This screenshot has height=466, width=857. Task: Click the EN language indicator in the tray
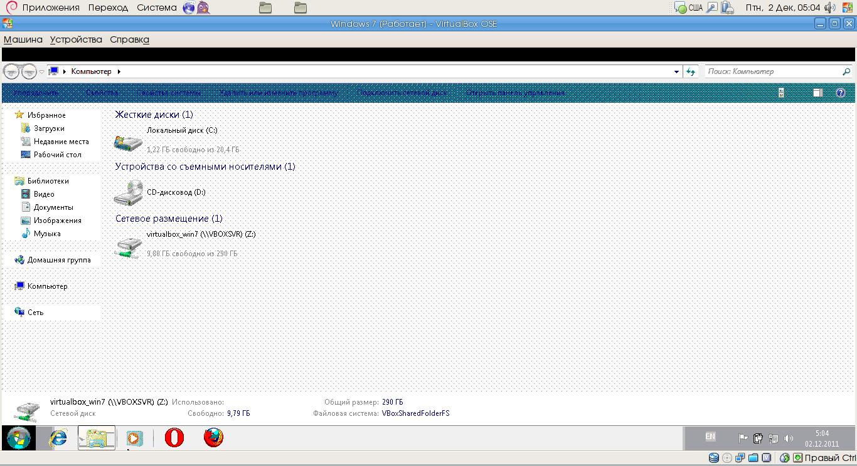click(710, 436)
